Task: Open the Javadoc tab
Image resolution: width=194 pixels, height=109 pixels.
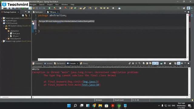Action: pos(48,63)
